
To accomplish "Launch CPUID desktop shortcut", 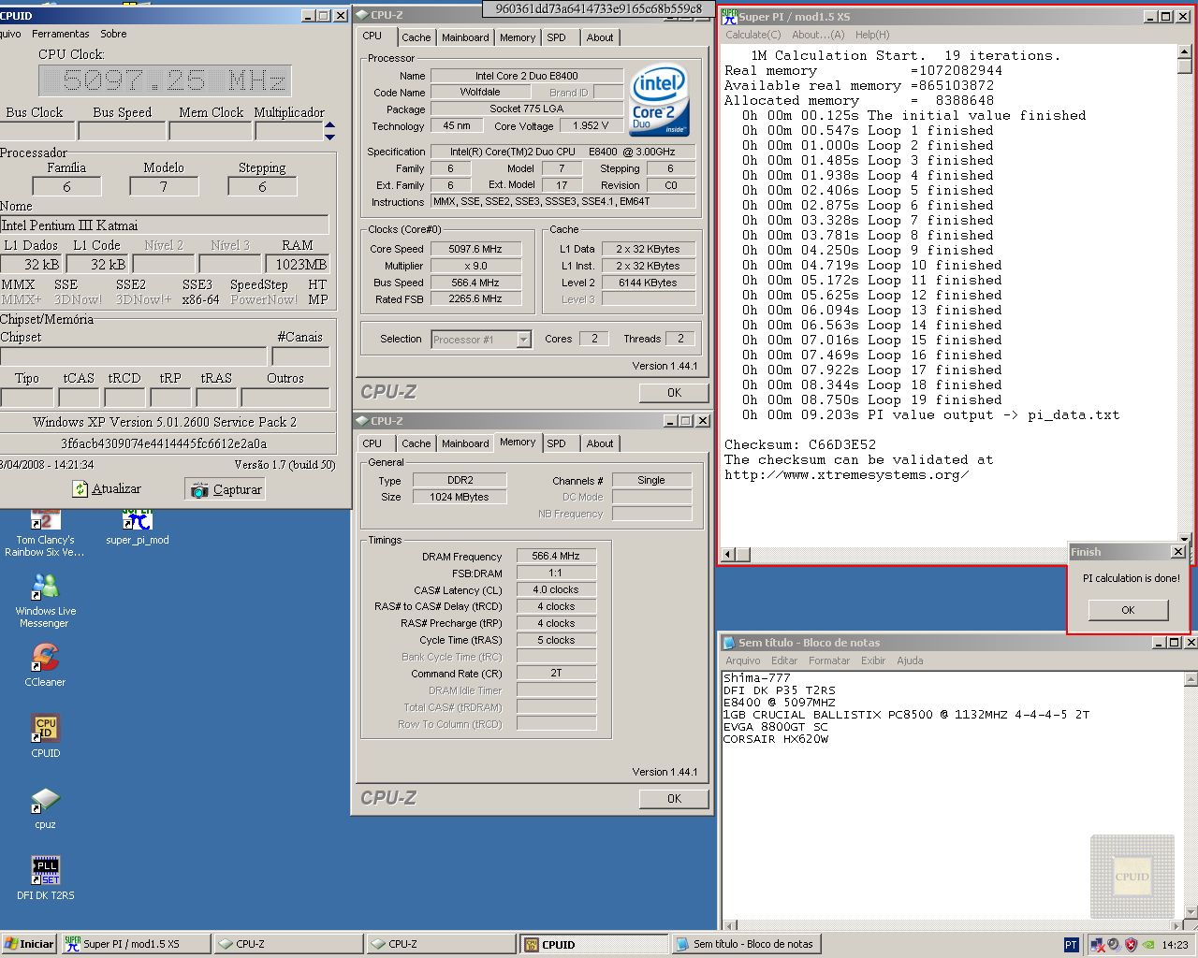I will click(x=45, y=735).
